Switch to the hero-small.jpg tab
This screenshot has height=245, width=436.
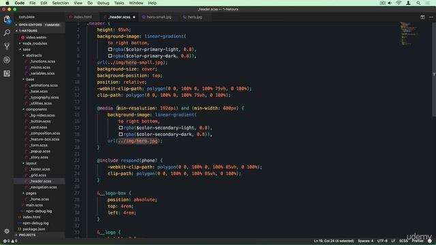[x=159, y=17]
